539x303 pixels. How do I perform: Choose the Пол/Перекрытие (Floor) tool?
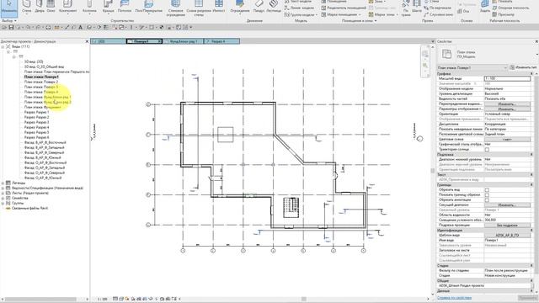(148, 7)
